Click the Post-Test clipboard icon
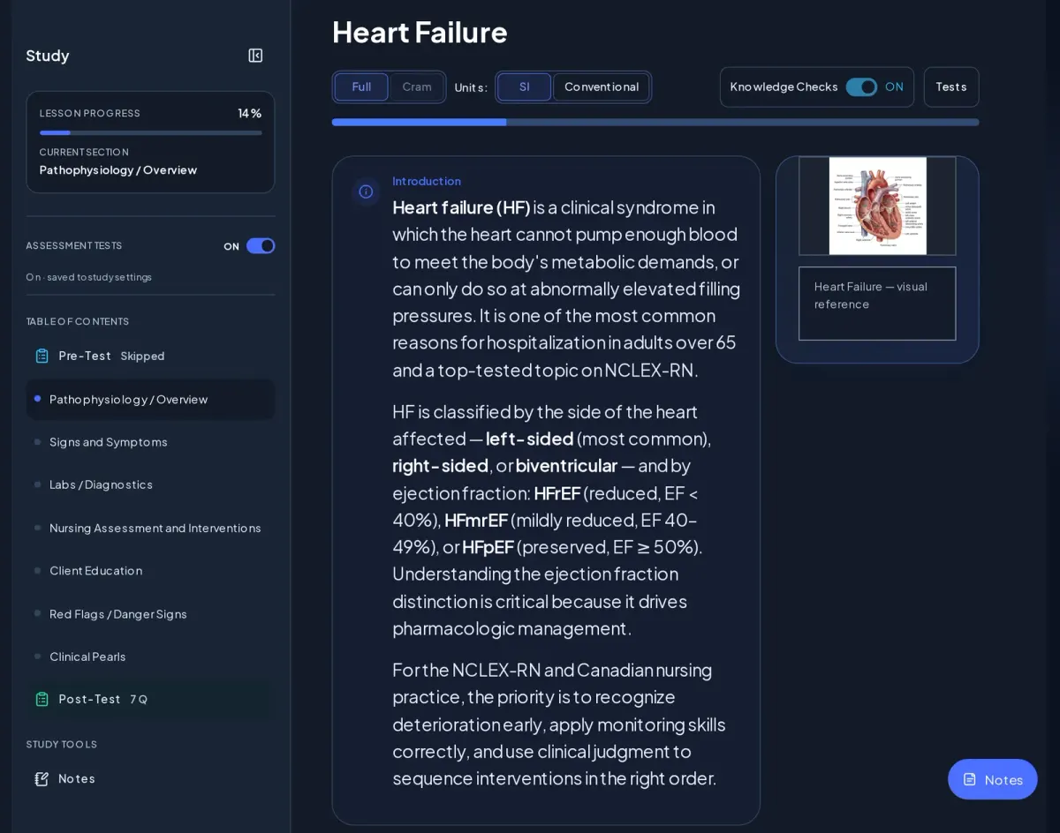Image resolution: width=1060 pixels, height=833 pixels. (42, 699)
